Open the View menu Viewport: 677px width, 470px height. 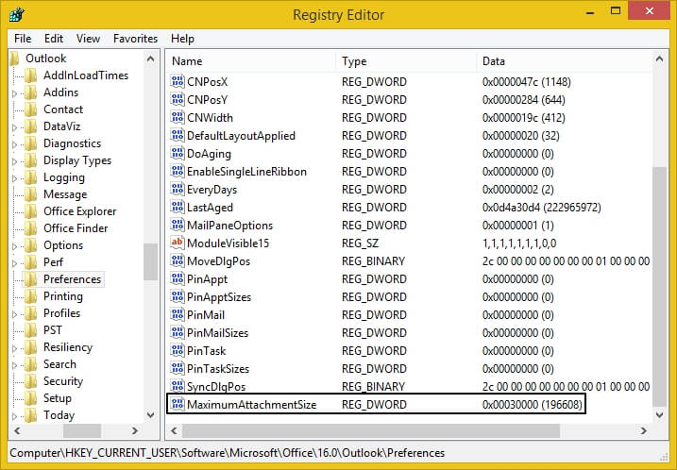click(88, 39)
